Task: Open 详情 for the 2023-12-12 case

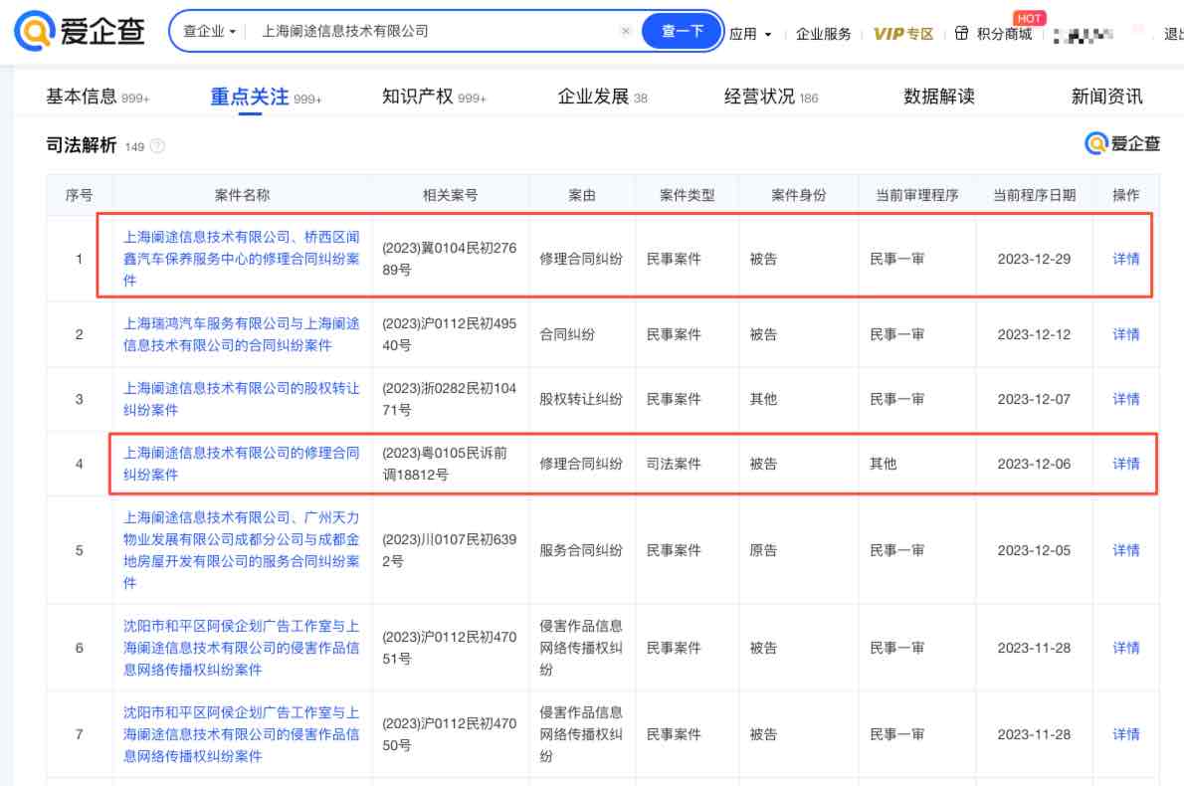Action: (1126, 334)
